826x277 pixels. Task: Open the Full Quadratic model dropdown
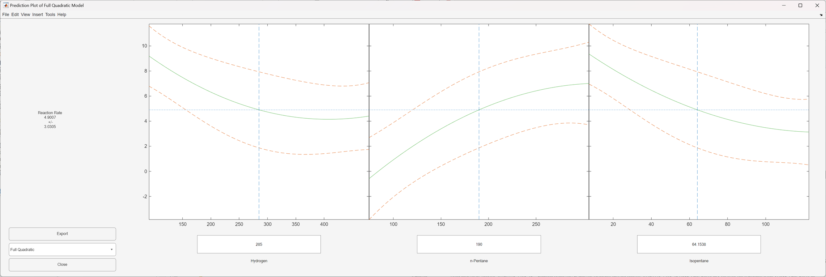(x=62, y=250)
